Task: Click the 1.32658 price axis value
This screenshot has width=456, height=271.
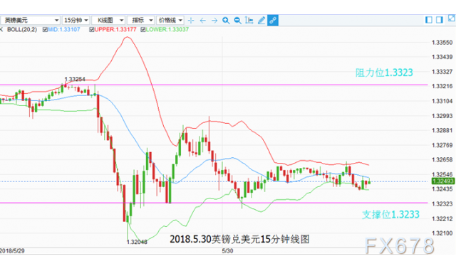Action: (442, 160)
